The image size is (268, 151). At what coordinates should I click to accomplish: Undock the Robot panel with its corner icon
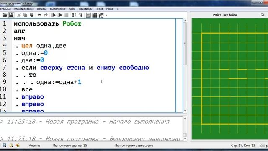[263, 15]
